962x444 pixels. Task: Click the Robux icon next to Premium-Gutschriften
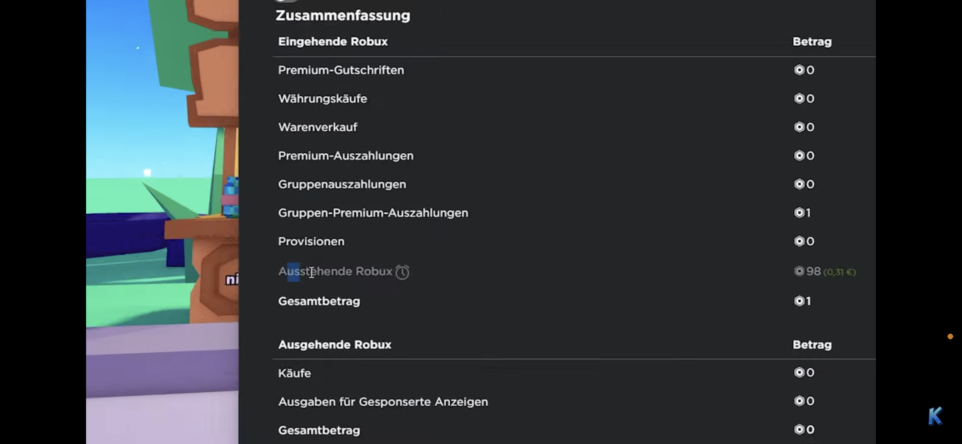coord(799,70)
